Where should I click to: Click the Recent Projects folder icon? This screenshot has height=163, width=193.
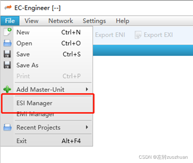[7, 127]
